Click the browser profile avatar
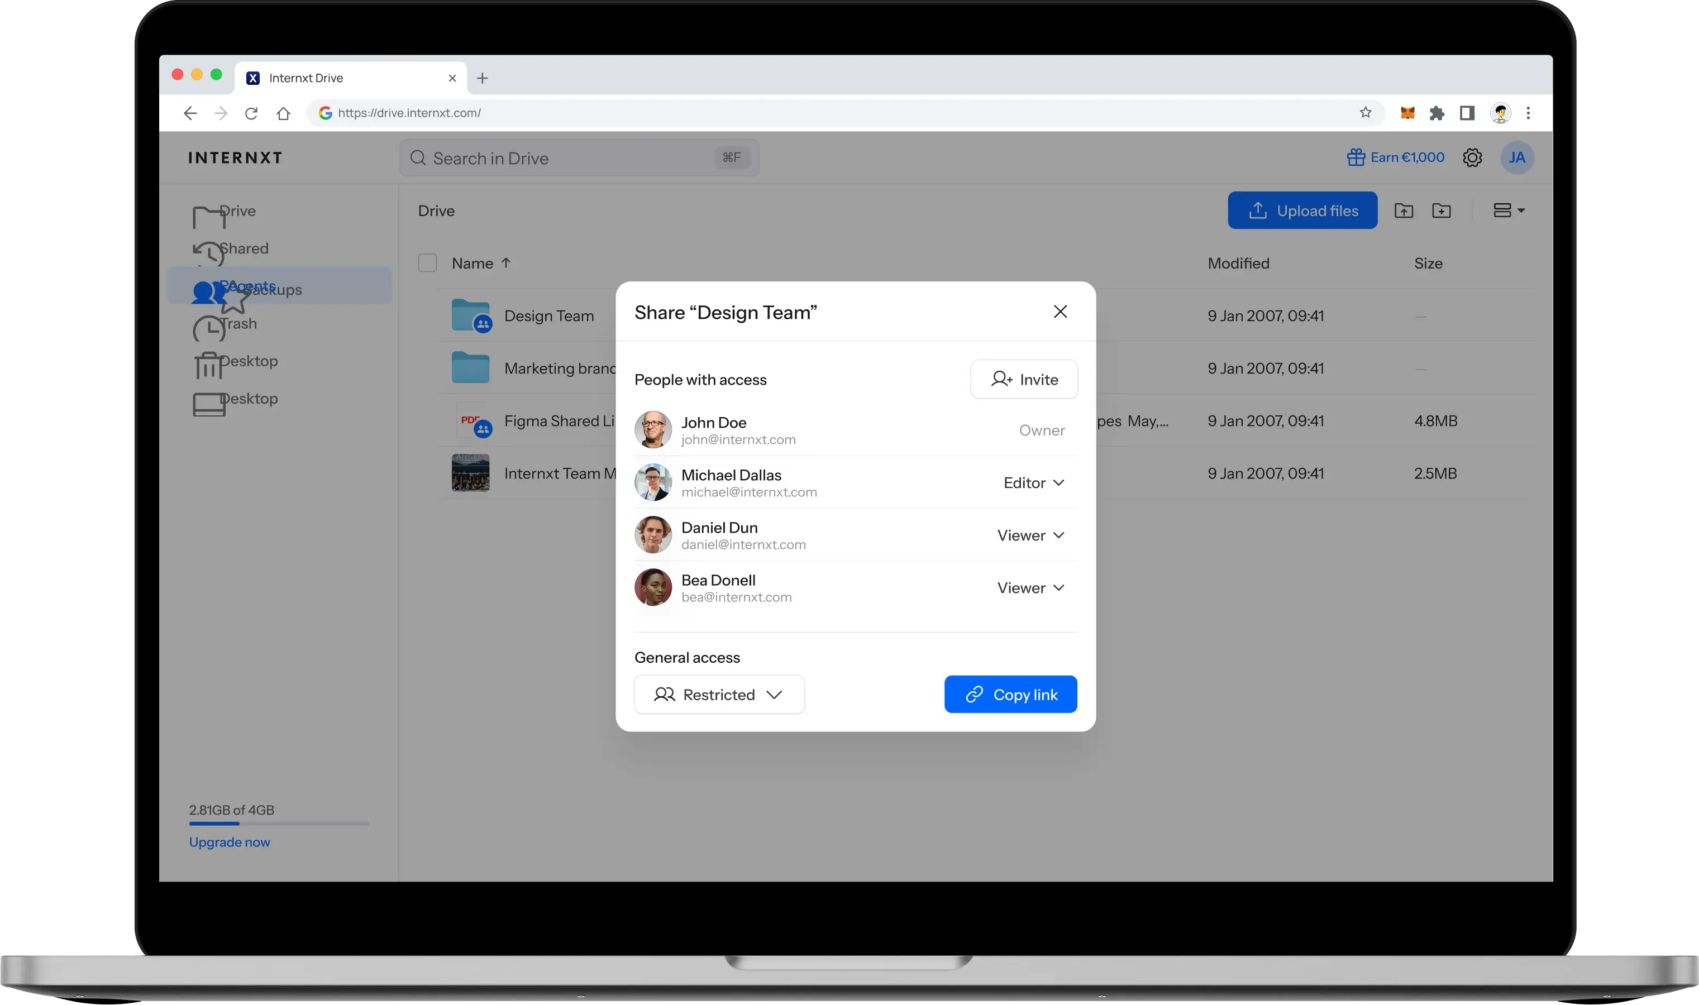The image size is (1699, 1005). pos(1501,113)
